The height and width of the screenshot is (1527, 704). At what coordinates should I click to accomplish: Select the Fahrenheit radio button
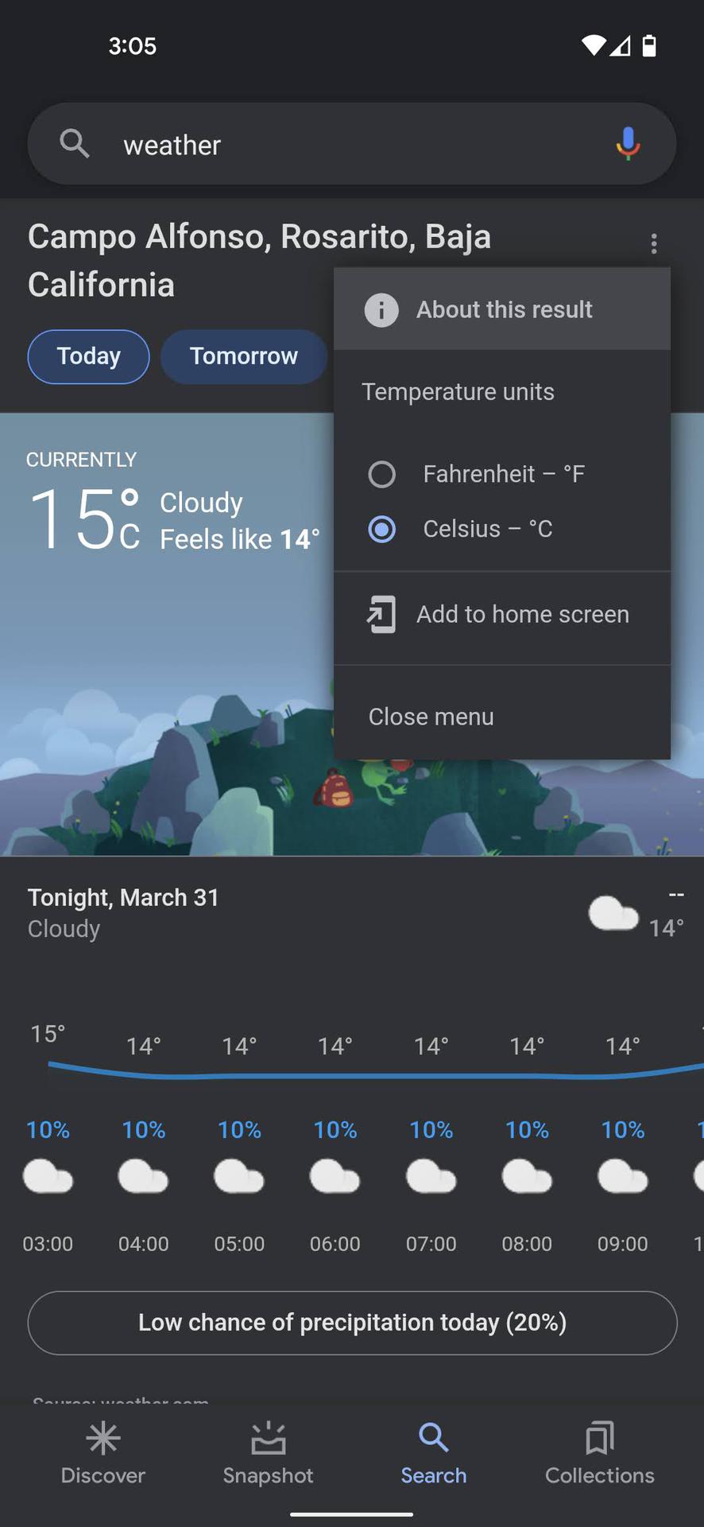coord(382,475)
